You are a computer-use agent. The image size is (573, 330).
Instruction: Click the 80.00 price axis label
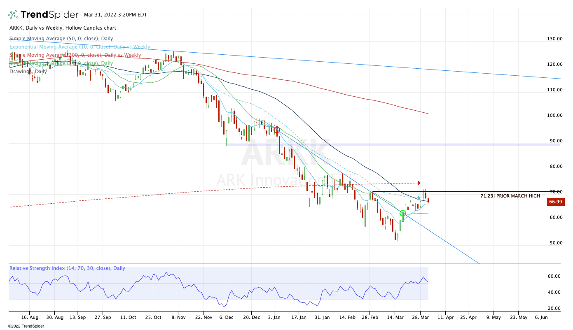tap(556, 167)
